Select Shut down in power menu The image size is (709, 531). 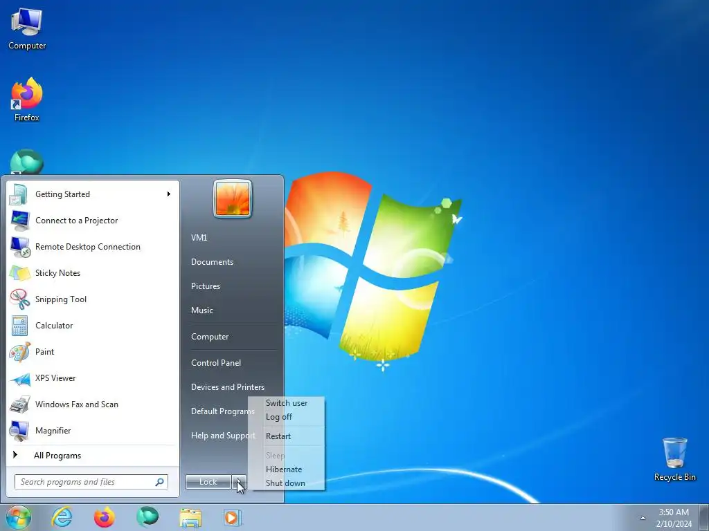(x=285, y=483)
